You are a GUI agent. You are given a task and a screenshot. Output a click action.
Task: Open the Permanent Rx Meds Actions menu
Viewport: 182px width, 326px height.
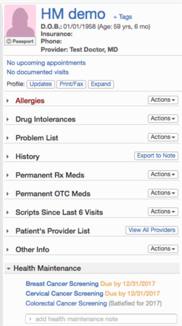[x=162, y=174]
